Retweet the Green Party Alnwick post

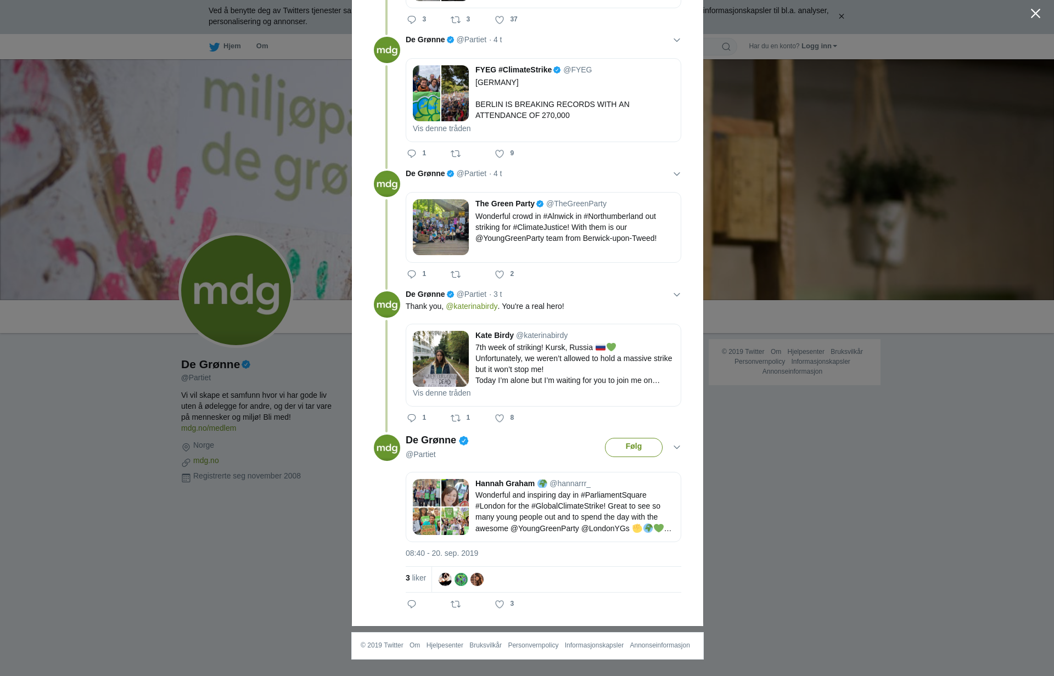point(456,274)
